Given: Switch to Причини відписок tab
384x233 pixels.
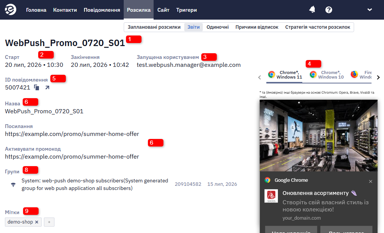Looking at the screenshot, I should click(257, 27).
